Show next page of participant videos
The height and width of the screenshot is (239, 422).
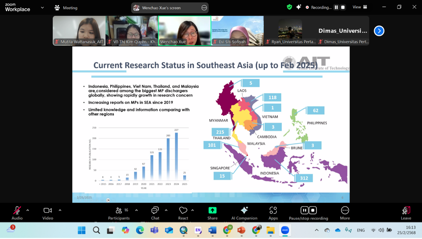[379, 31]
